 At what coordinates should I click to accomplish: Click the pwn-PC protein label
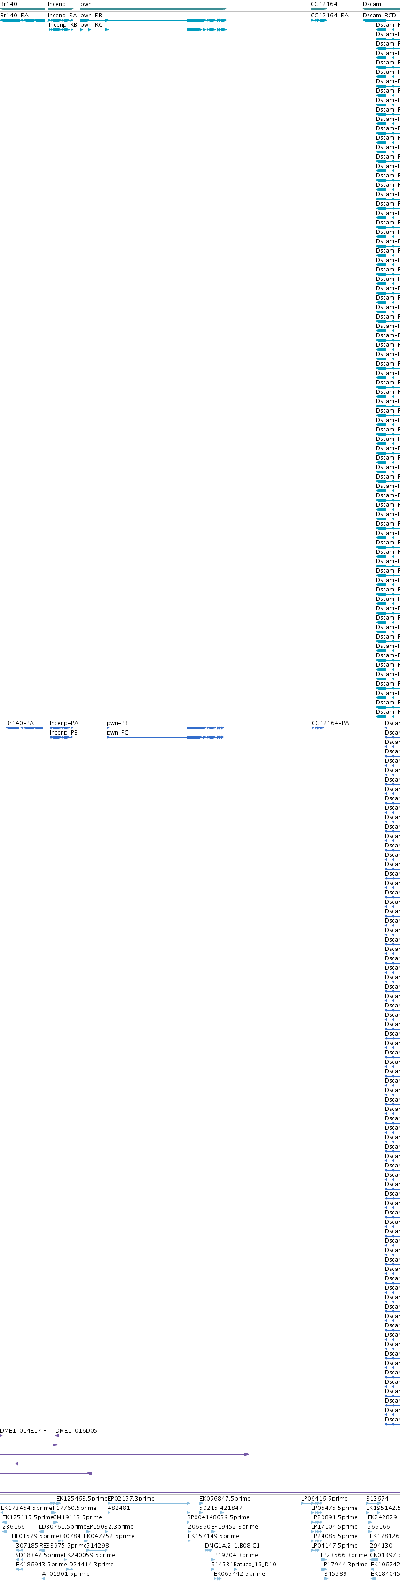tap(117, 732)
